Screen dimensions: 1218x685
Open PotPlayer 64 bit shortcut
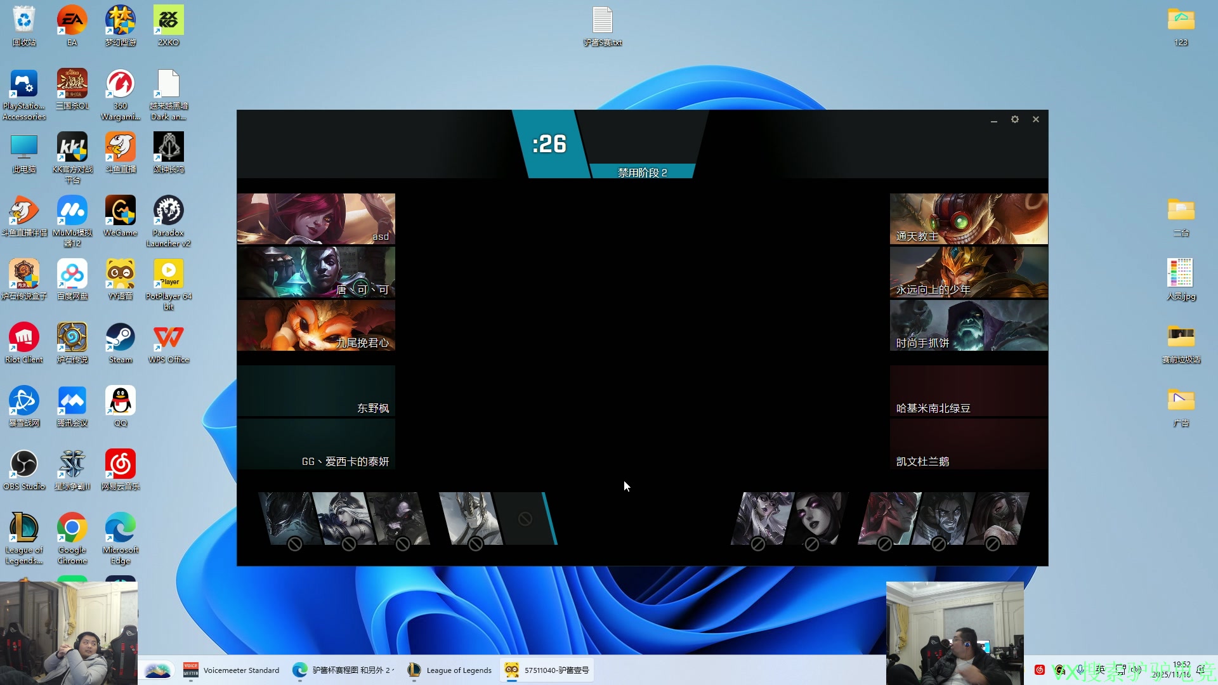pos(168,274)
